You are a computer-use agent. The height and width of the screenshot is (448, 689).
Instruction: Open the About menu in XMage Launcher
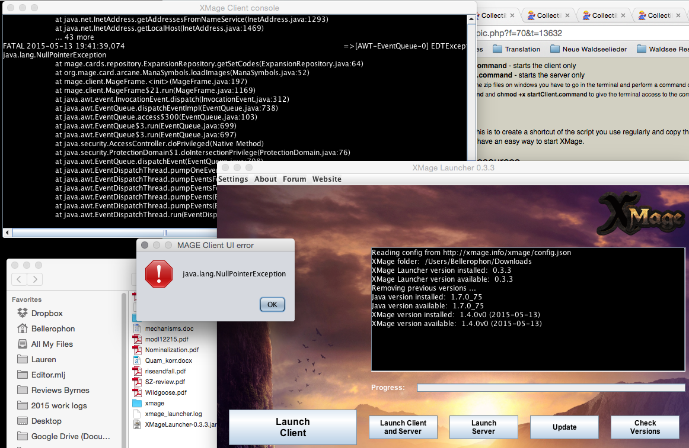[x=266, y=179]
